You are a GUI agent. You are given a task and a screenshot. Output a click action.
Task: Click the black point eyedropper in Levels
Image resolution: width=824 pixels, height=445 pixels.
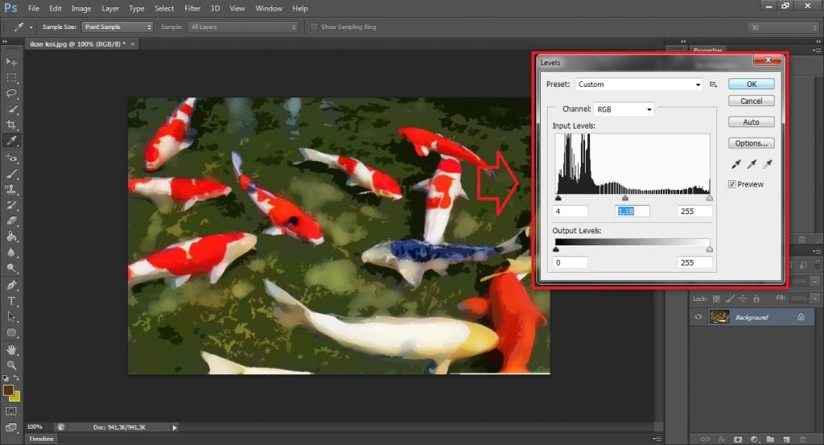[735, 164]
